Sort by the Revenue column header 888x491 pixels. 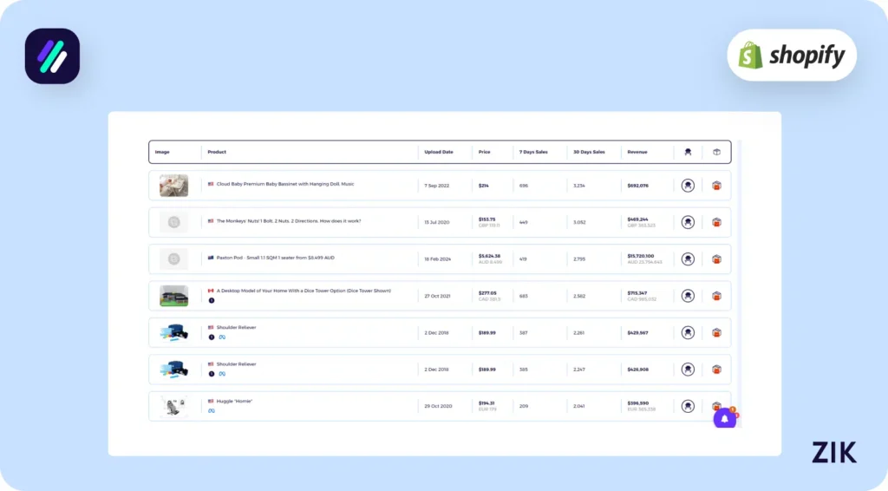pyautogui.click(x=637, y=152)
